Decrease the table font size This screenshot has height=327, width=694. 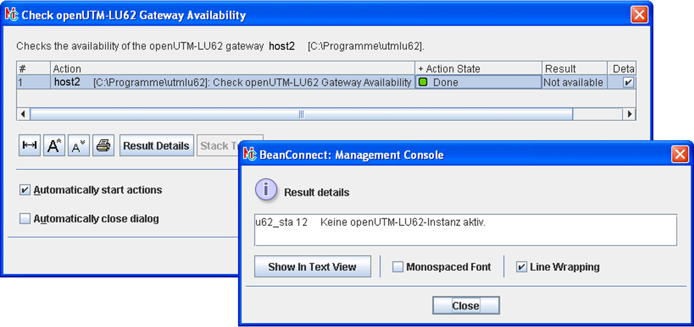point(79,146)
